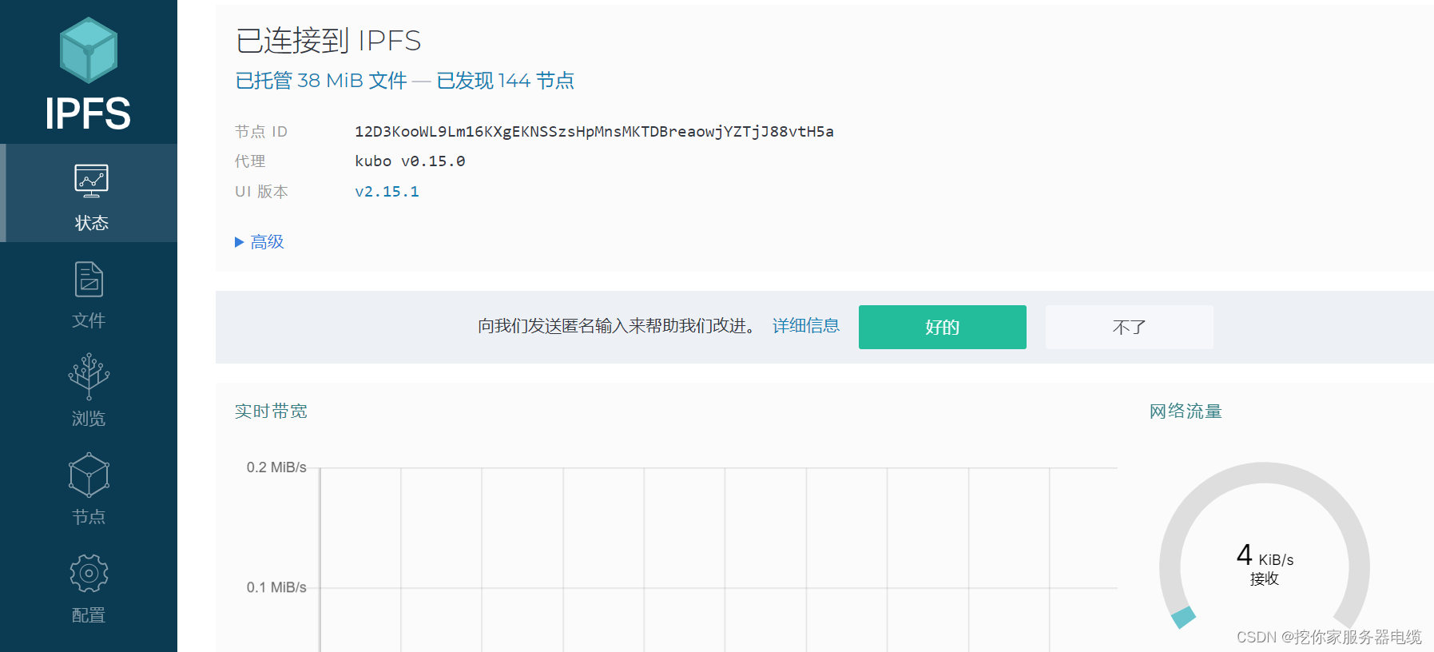
Task: Click the 节点 ID field label
Action: (261, 132)
